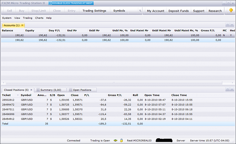Close the Closed Positions panel
This screenshot has width=236, height=144.
(232, 89)
